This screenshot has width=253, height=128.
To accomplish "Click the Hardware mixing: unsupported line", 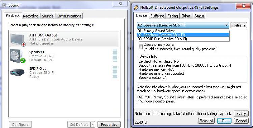I will tap(161, 73).
